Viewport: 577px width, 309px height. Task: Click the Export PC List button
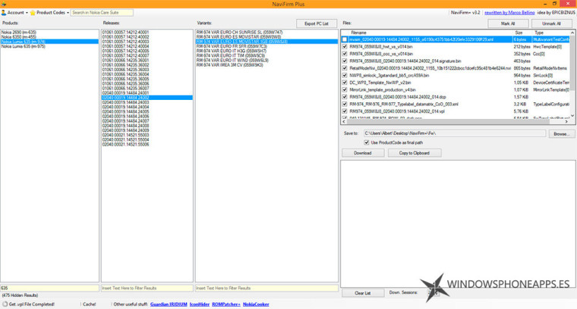point(317,23)
